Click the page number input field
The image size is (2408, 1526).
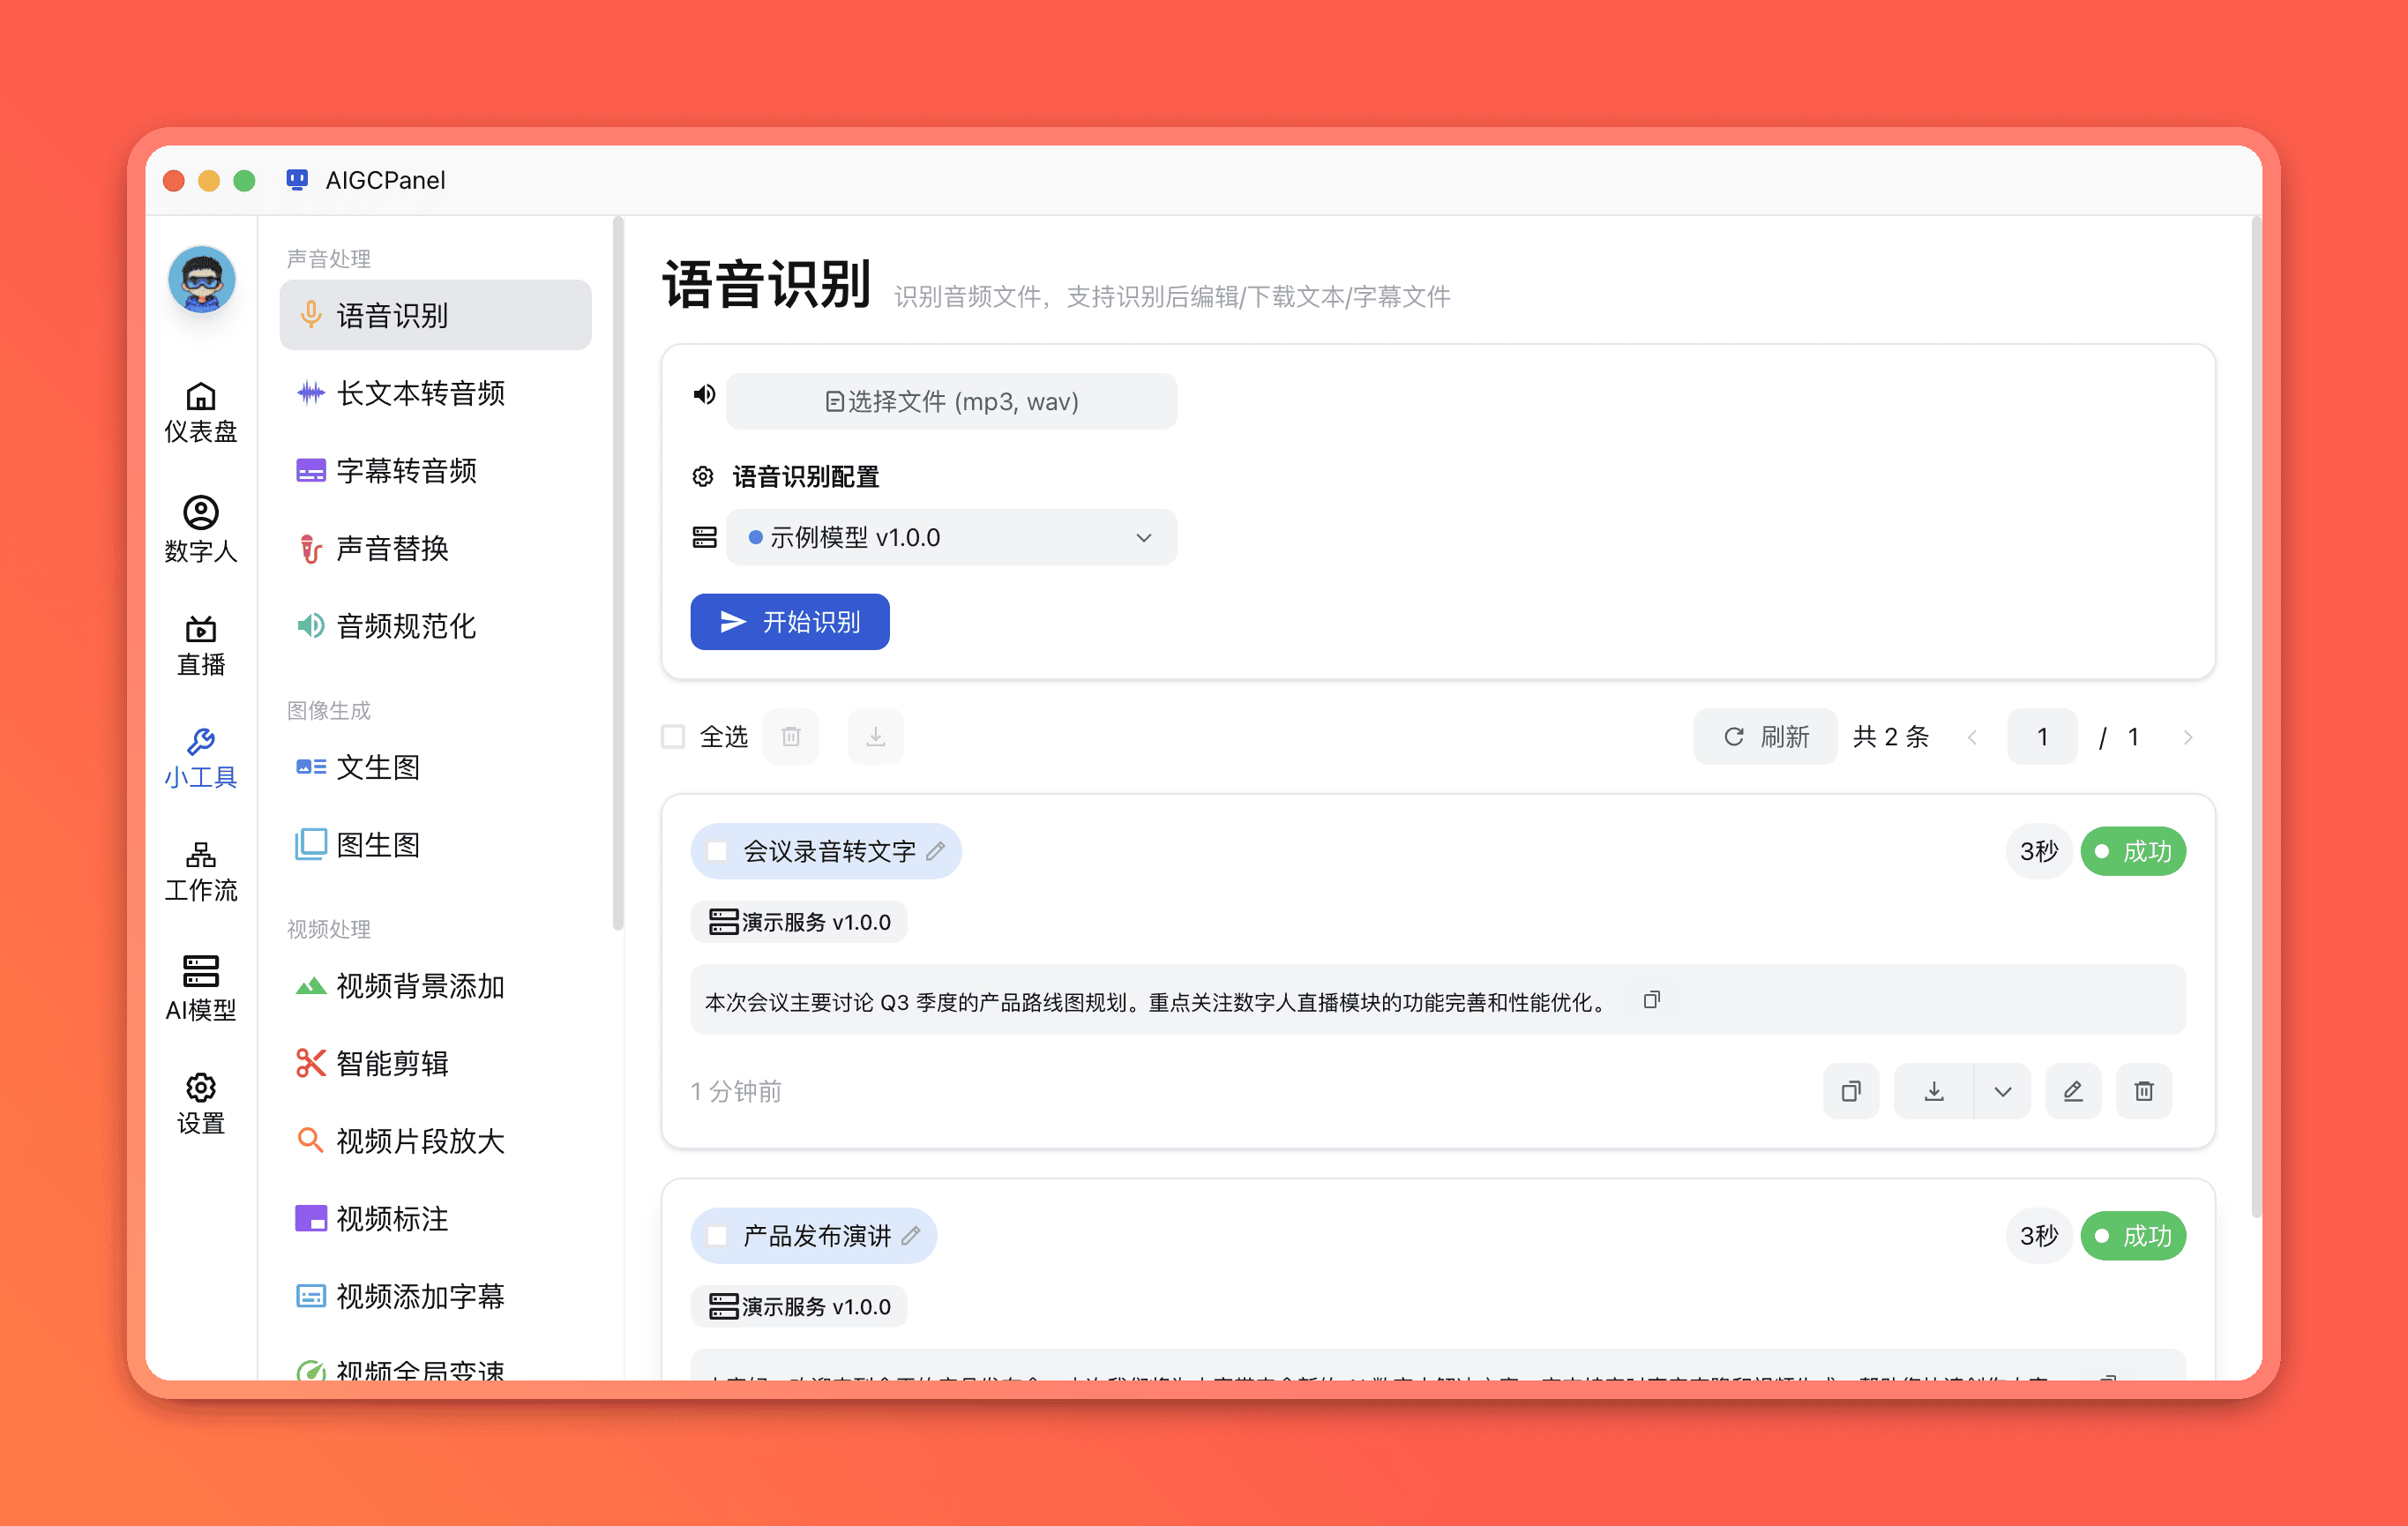pyautogui.click(x=2042, y=737)
